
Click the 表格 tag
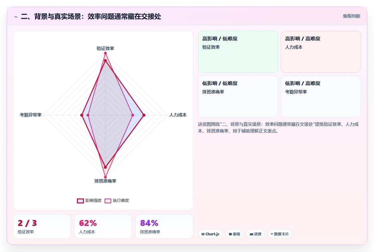tap(234, 234)
